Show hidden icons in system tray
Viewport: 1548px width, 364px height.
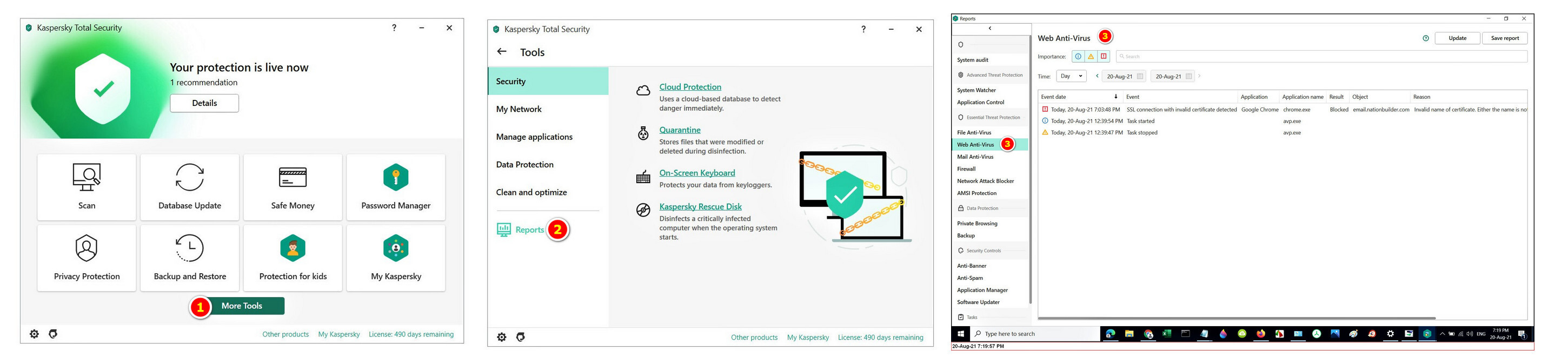pos(1441,334)
